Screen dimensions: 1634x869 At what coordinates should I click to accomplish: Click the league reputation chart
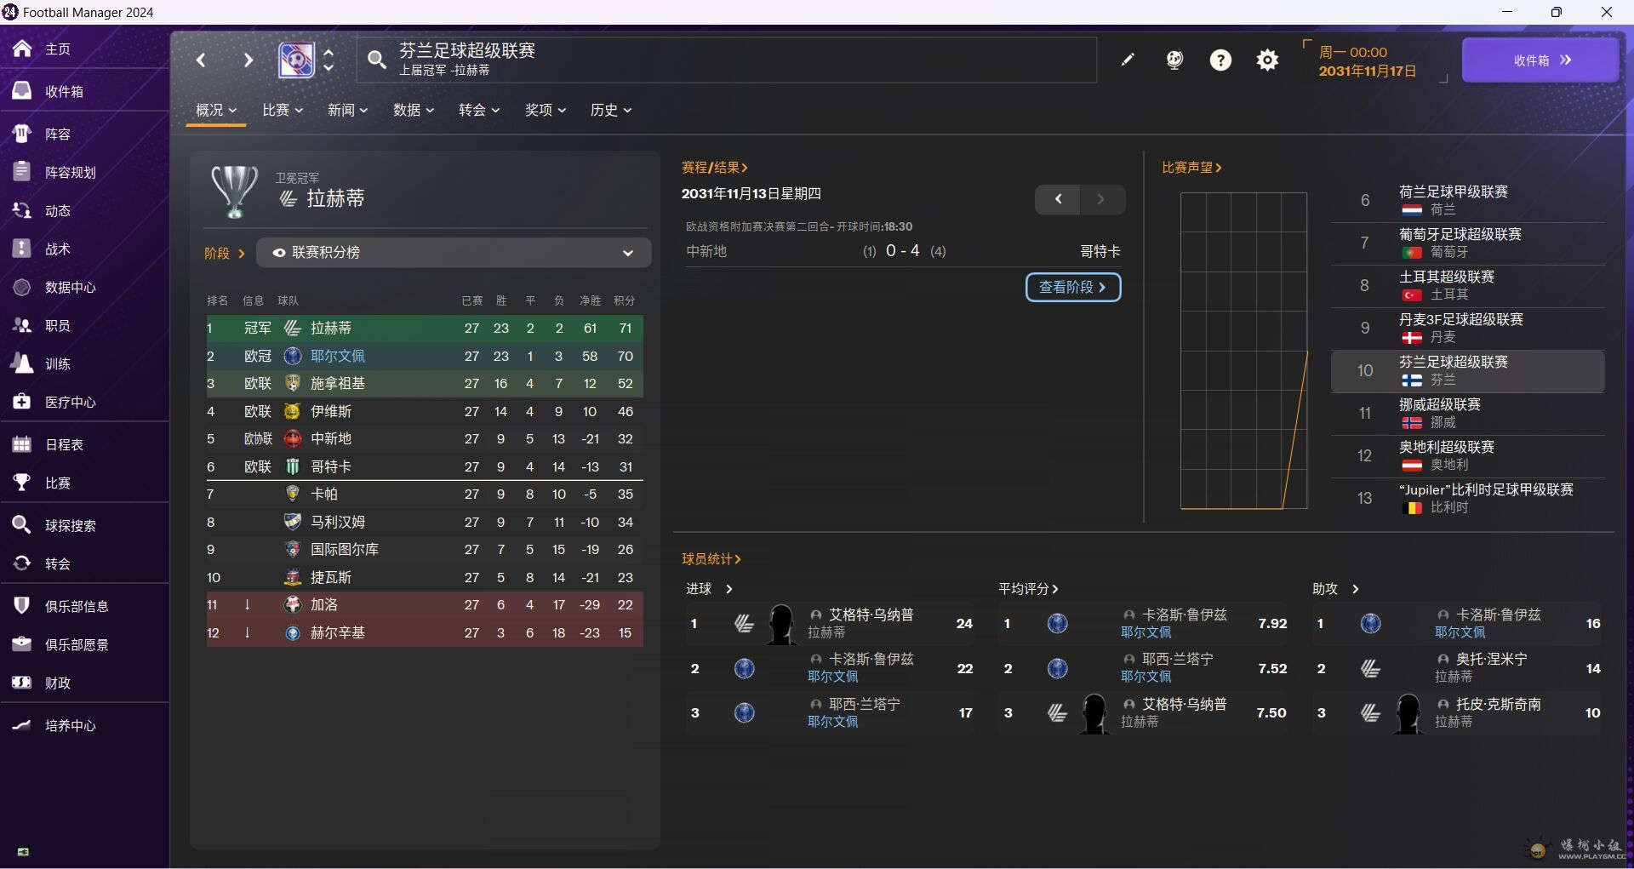coord(1243,351)
